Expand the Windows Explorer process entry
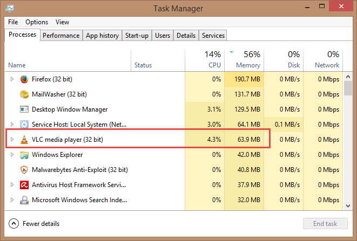 coord(12,155)
